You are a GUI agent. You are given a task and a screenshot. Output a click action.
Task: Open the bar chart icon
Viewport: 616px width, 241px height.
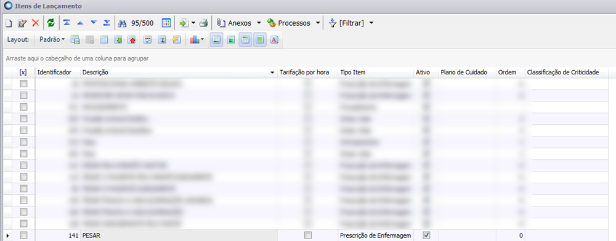pos(195,39)
